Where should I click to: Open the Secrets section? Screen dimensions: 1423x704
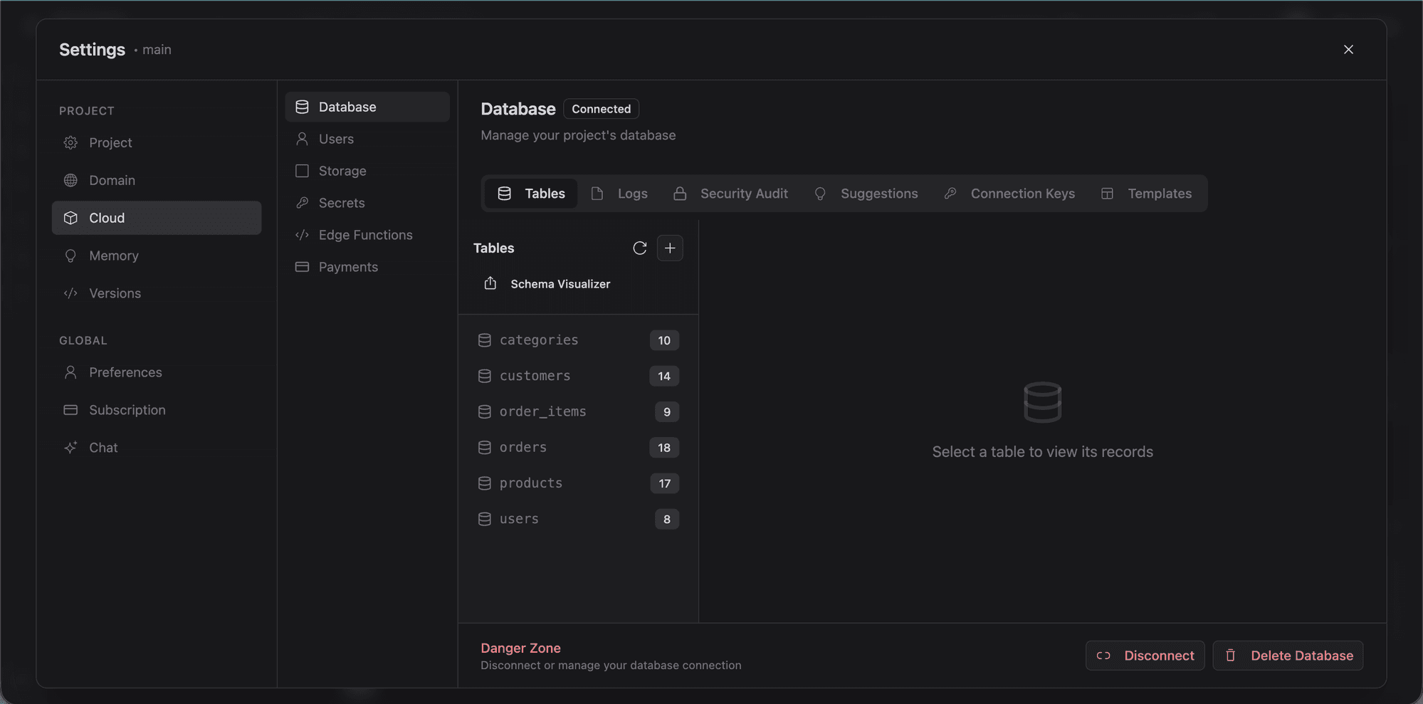342,203
